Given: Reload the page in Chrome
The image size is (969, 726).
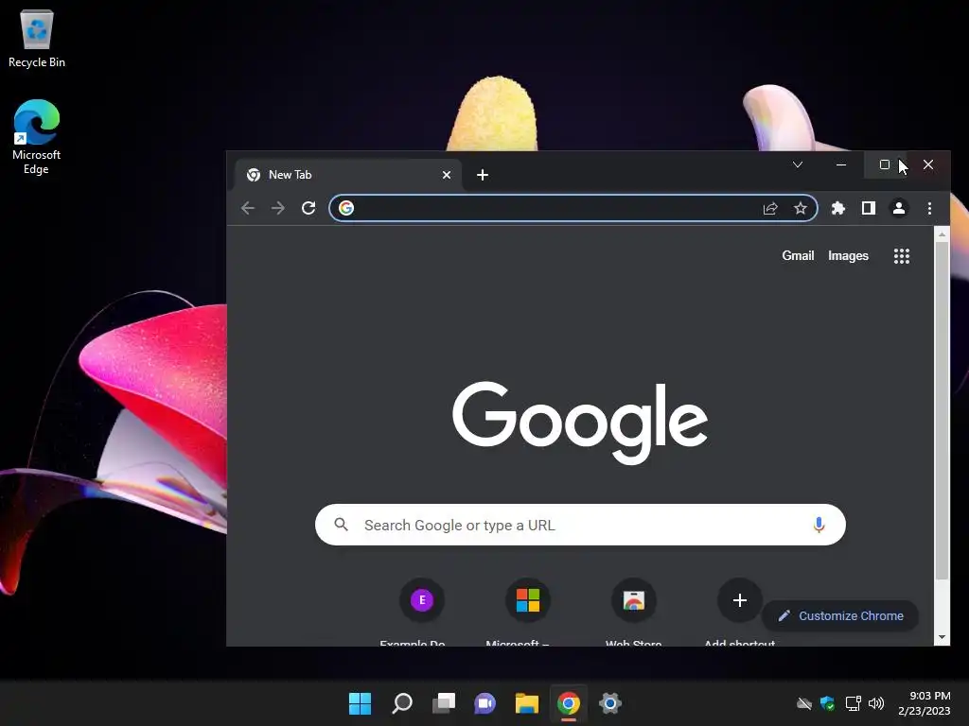Looking at the screenshot, I should point(308,208).
